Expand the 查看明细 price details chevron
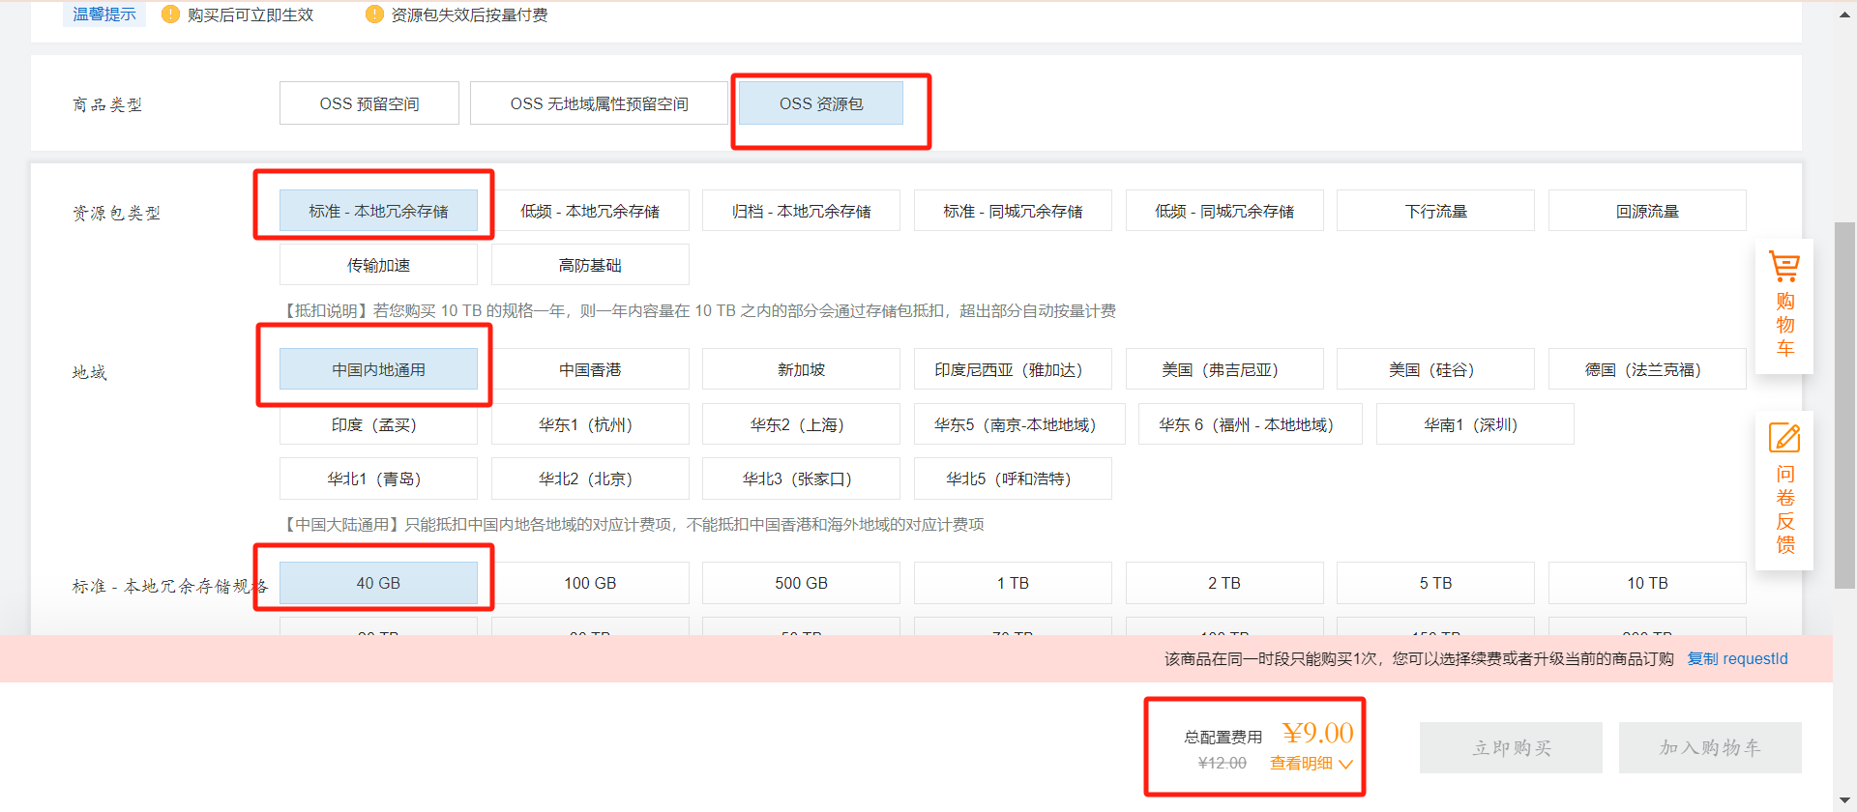The image size is (1857, 812). (x=1345, y=764)
